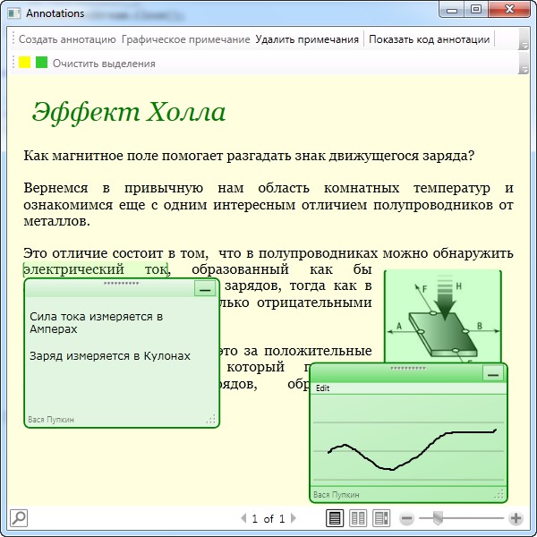Open the first toolbar overflow arrow

524,39
